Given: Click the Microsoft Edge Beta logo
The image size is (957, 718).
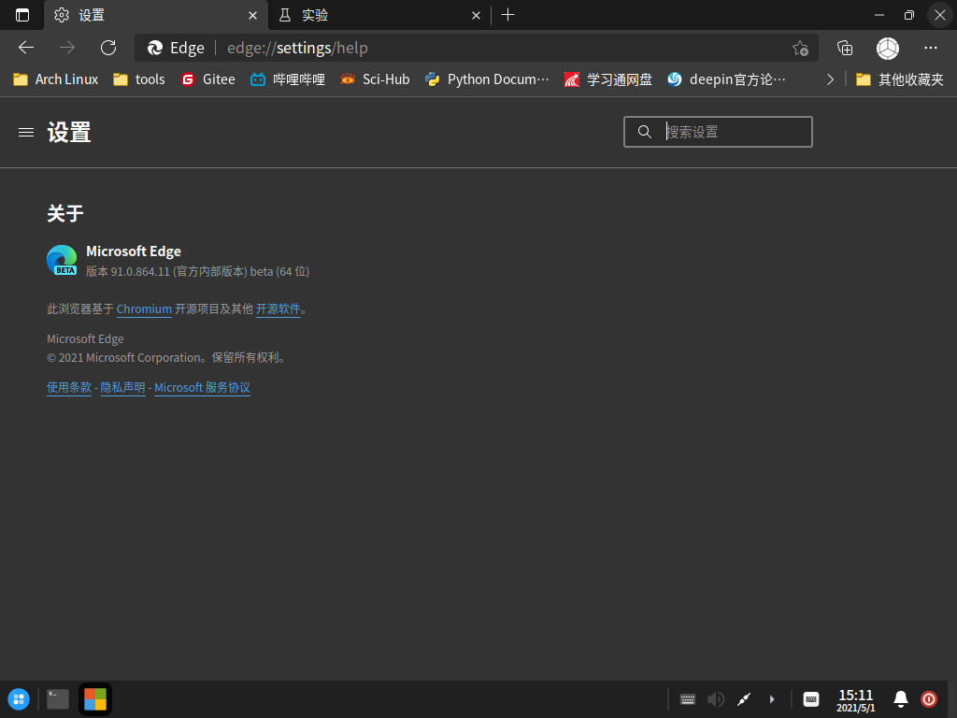Looking at the screenshot, I should pos(63,260).
